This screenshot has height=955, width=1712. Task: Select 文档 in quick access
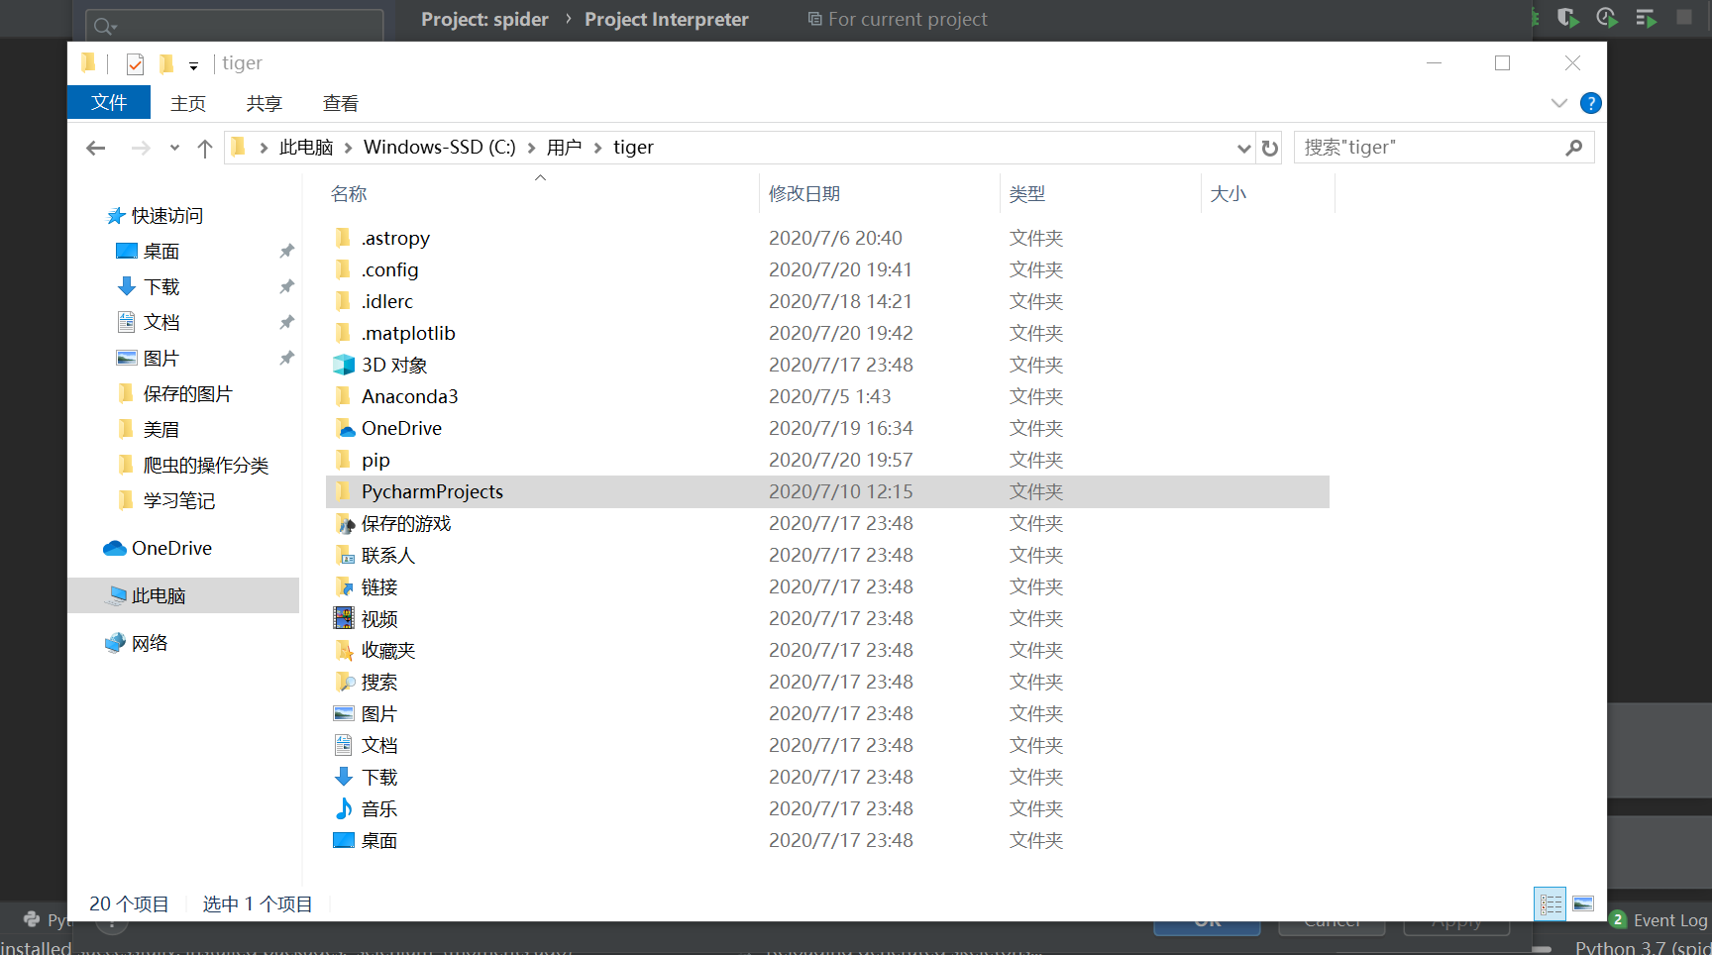pyautogui.click(x=161, y=323)
